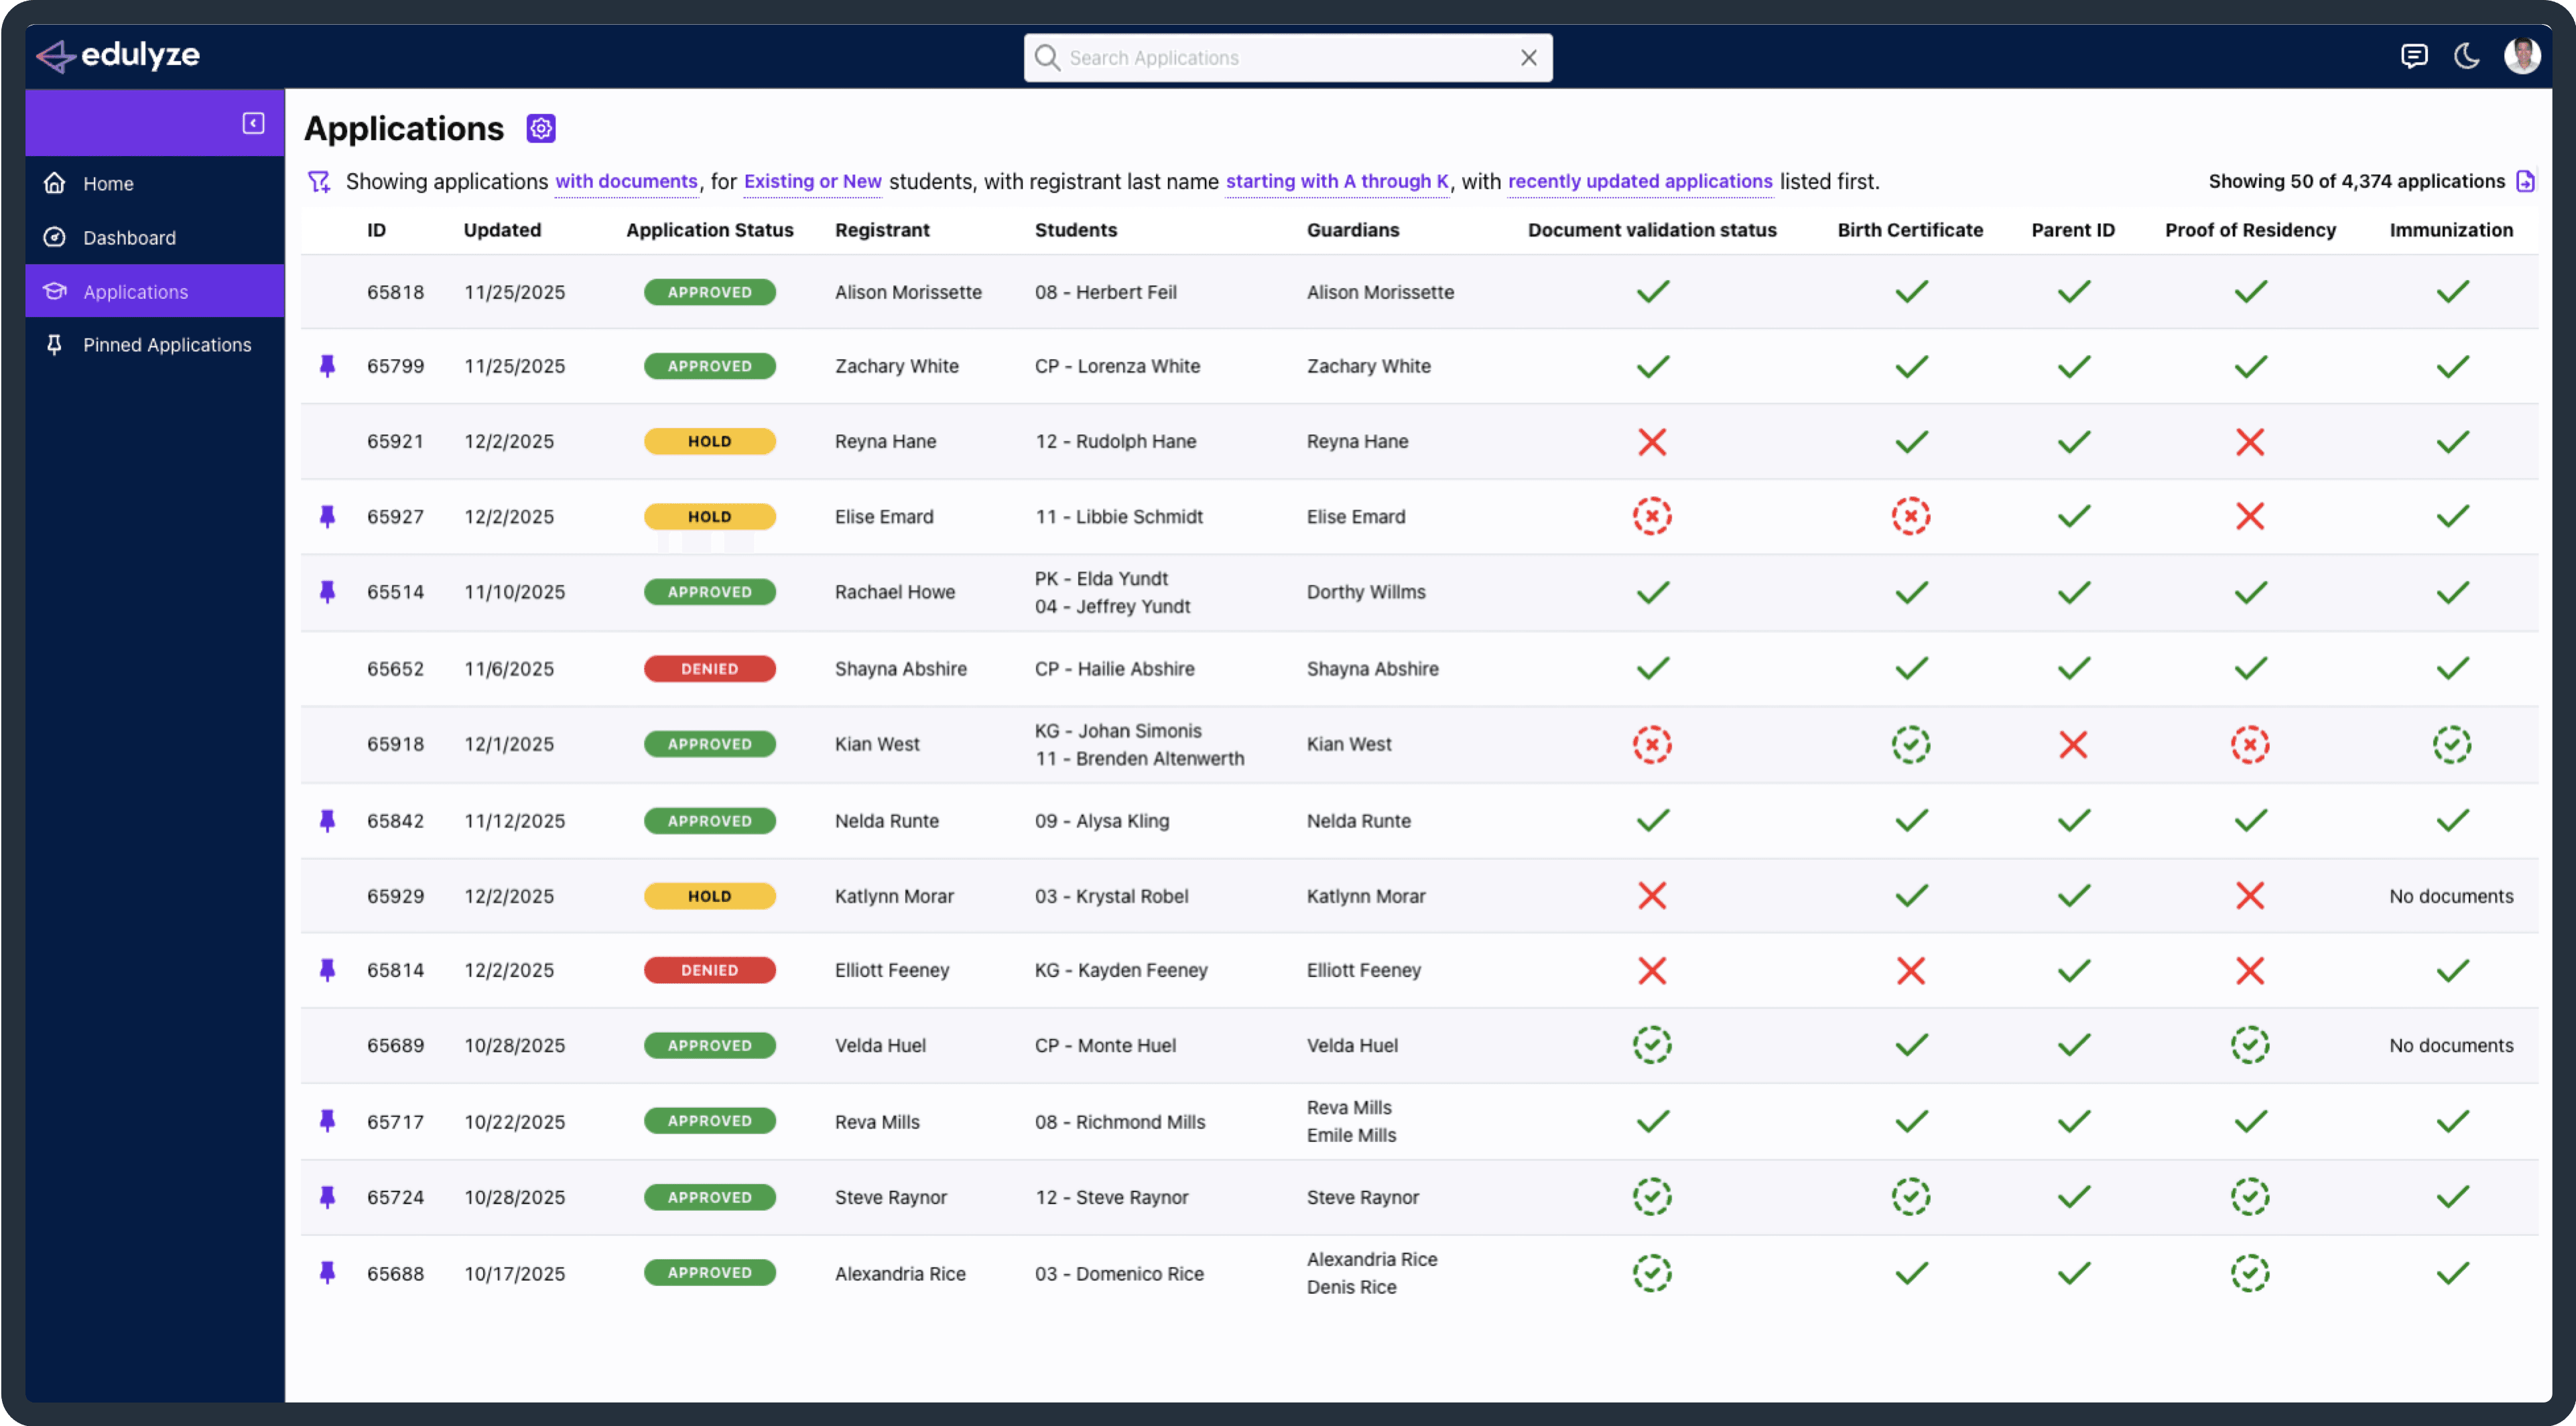Image resolution: width=2576 pixels, height=1426 pixels.
Task: Open the chat messages icon
Action: 2415,56
